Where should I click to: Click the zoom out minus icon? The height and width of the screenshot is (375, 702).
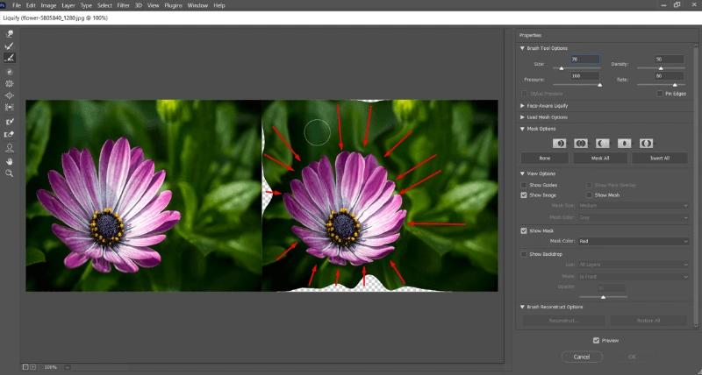pyautogui.click(x=25, y=367)
